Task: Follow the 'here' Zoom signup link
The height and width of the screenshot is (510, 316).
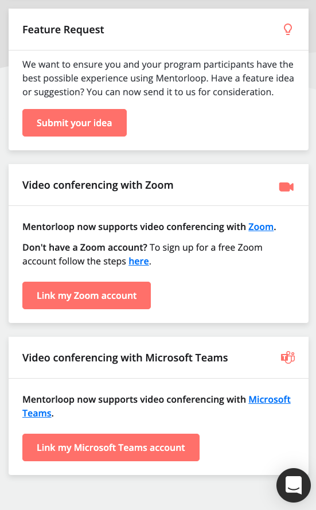Action: [x=138, y=261]
